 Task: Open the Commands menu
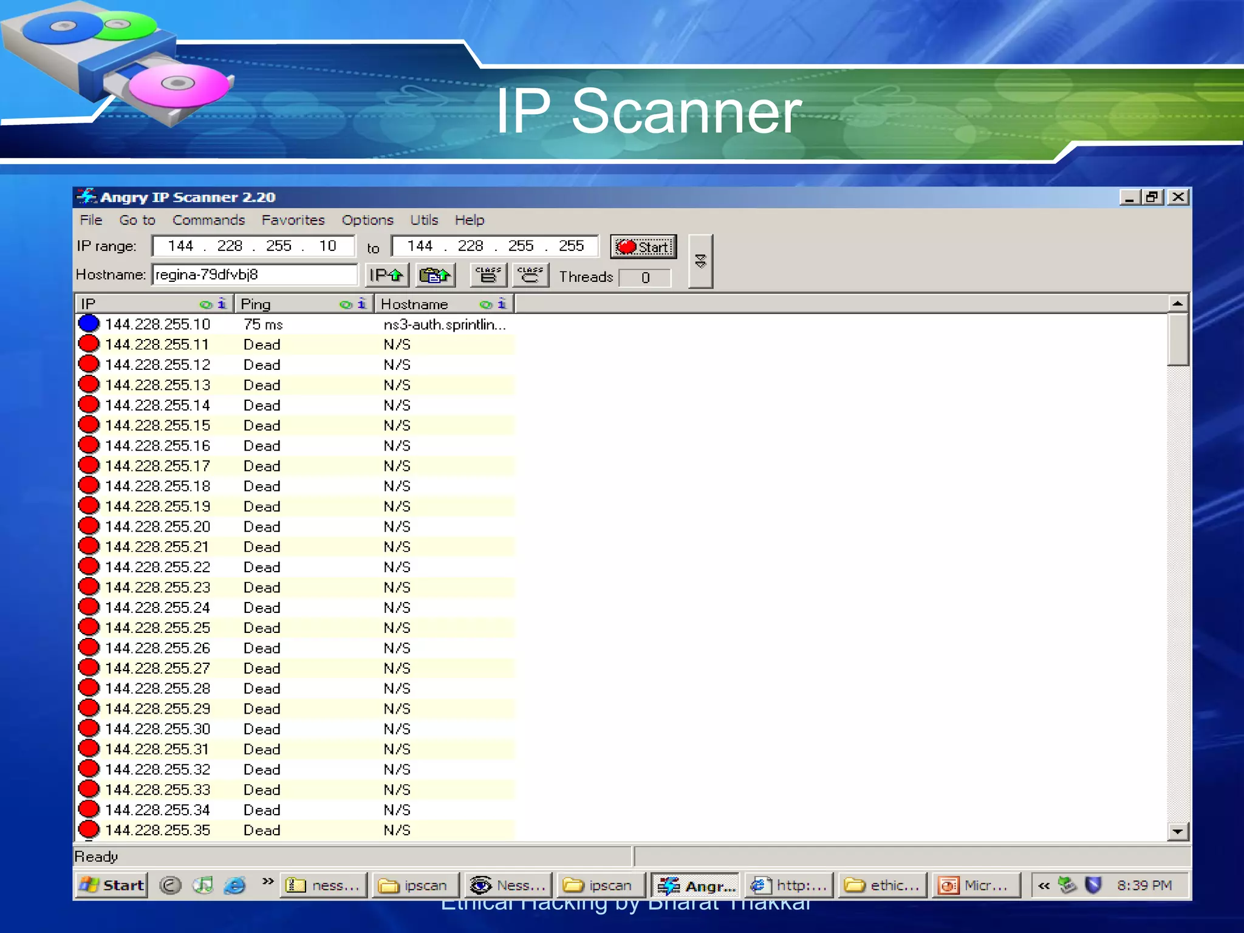click(x=208, y=220)
